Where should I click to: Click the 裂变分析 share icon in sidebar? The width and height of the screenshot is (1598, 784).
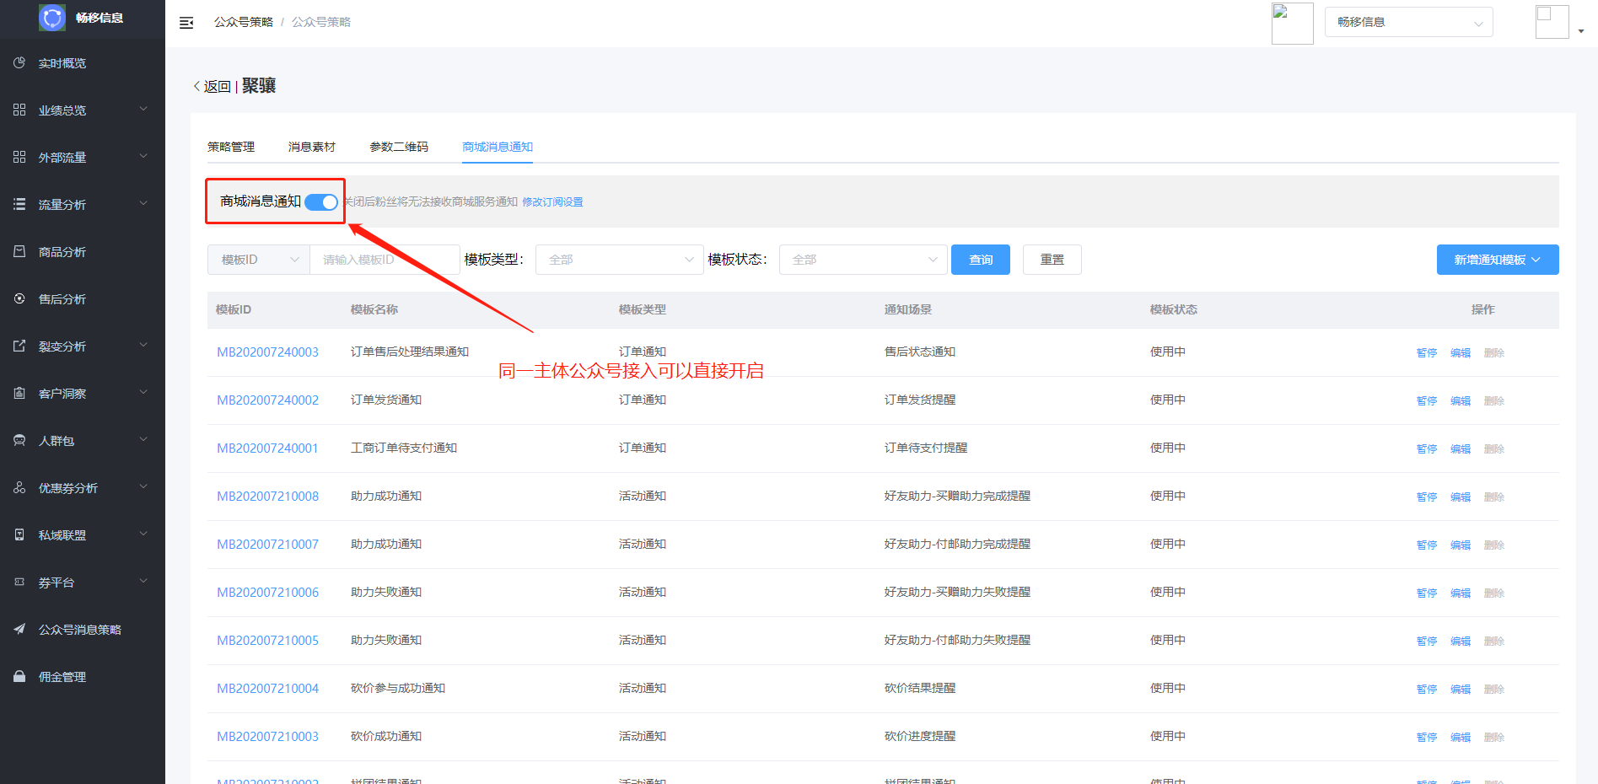[x=19, y=346]
